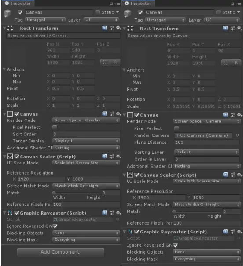243x266 pixels.
Task: Open Screen Match Mode dropdown in left inspector
Action: (x=86, y=186)
